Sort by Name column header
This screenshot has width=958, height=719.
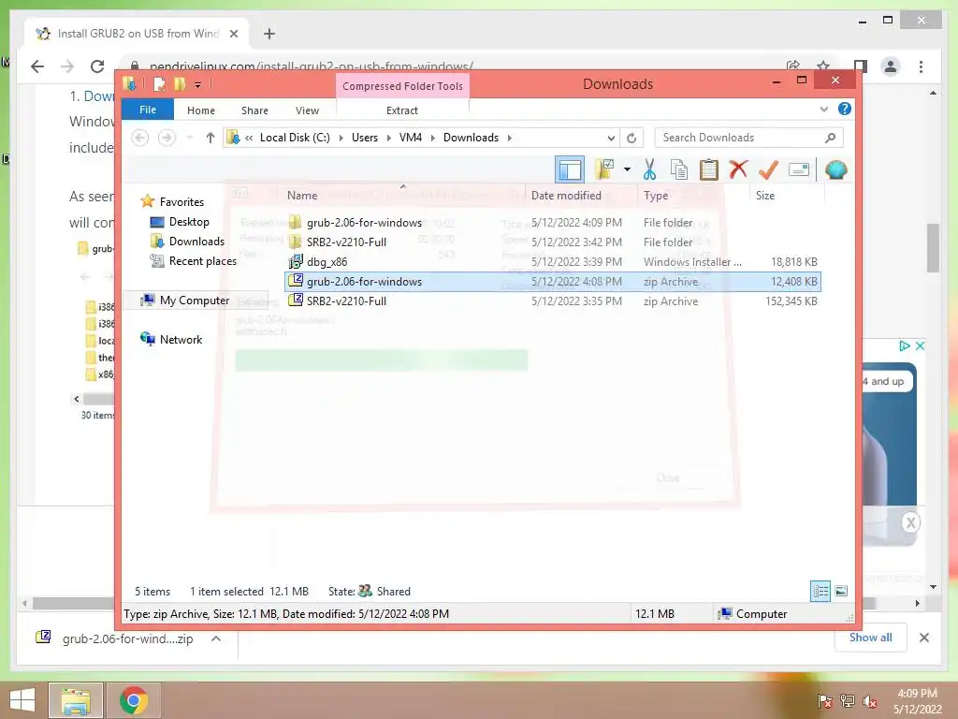coord(403,195)
